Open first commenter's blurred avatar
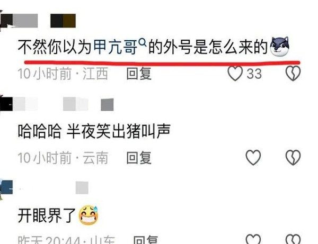 6,21
